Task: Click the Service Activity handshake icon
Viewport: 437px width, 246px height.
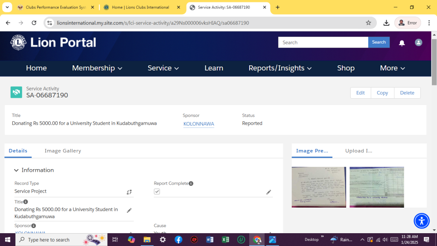Action: coord(16,92)
